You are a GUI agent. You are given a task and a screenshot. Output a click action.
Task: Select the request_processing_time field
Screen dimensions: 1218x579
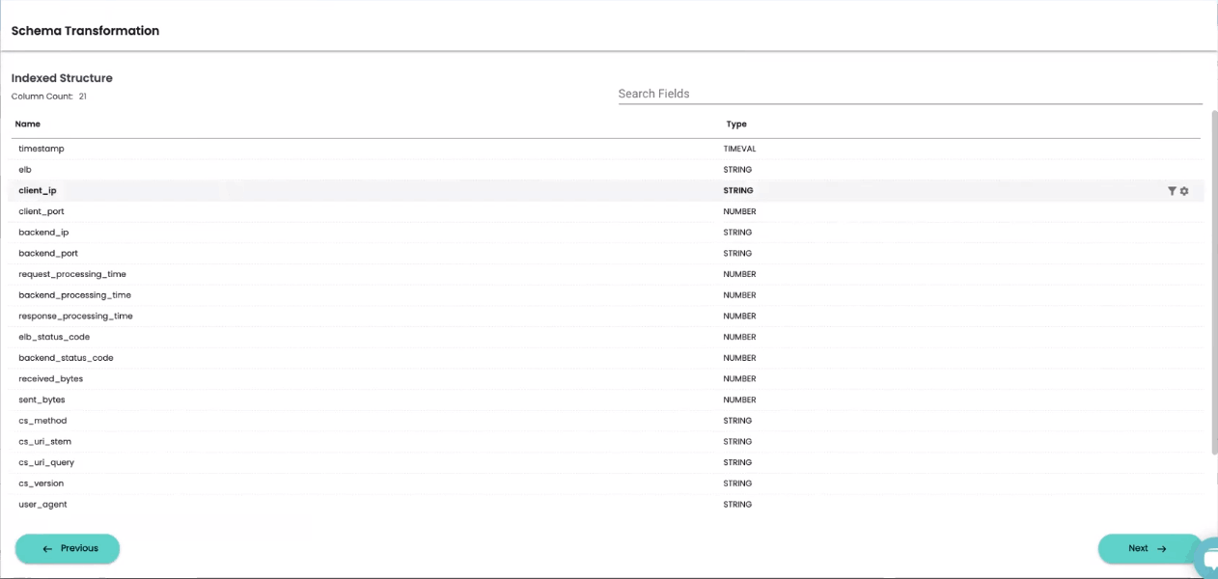[72, 274]
